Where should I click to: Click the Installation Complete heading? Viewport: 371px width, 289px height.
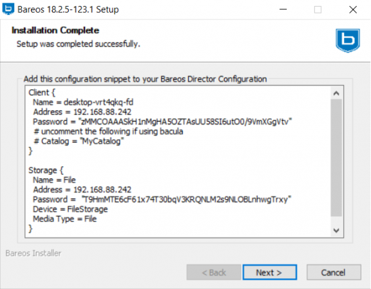click(x=55, y=30)
